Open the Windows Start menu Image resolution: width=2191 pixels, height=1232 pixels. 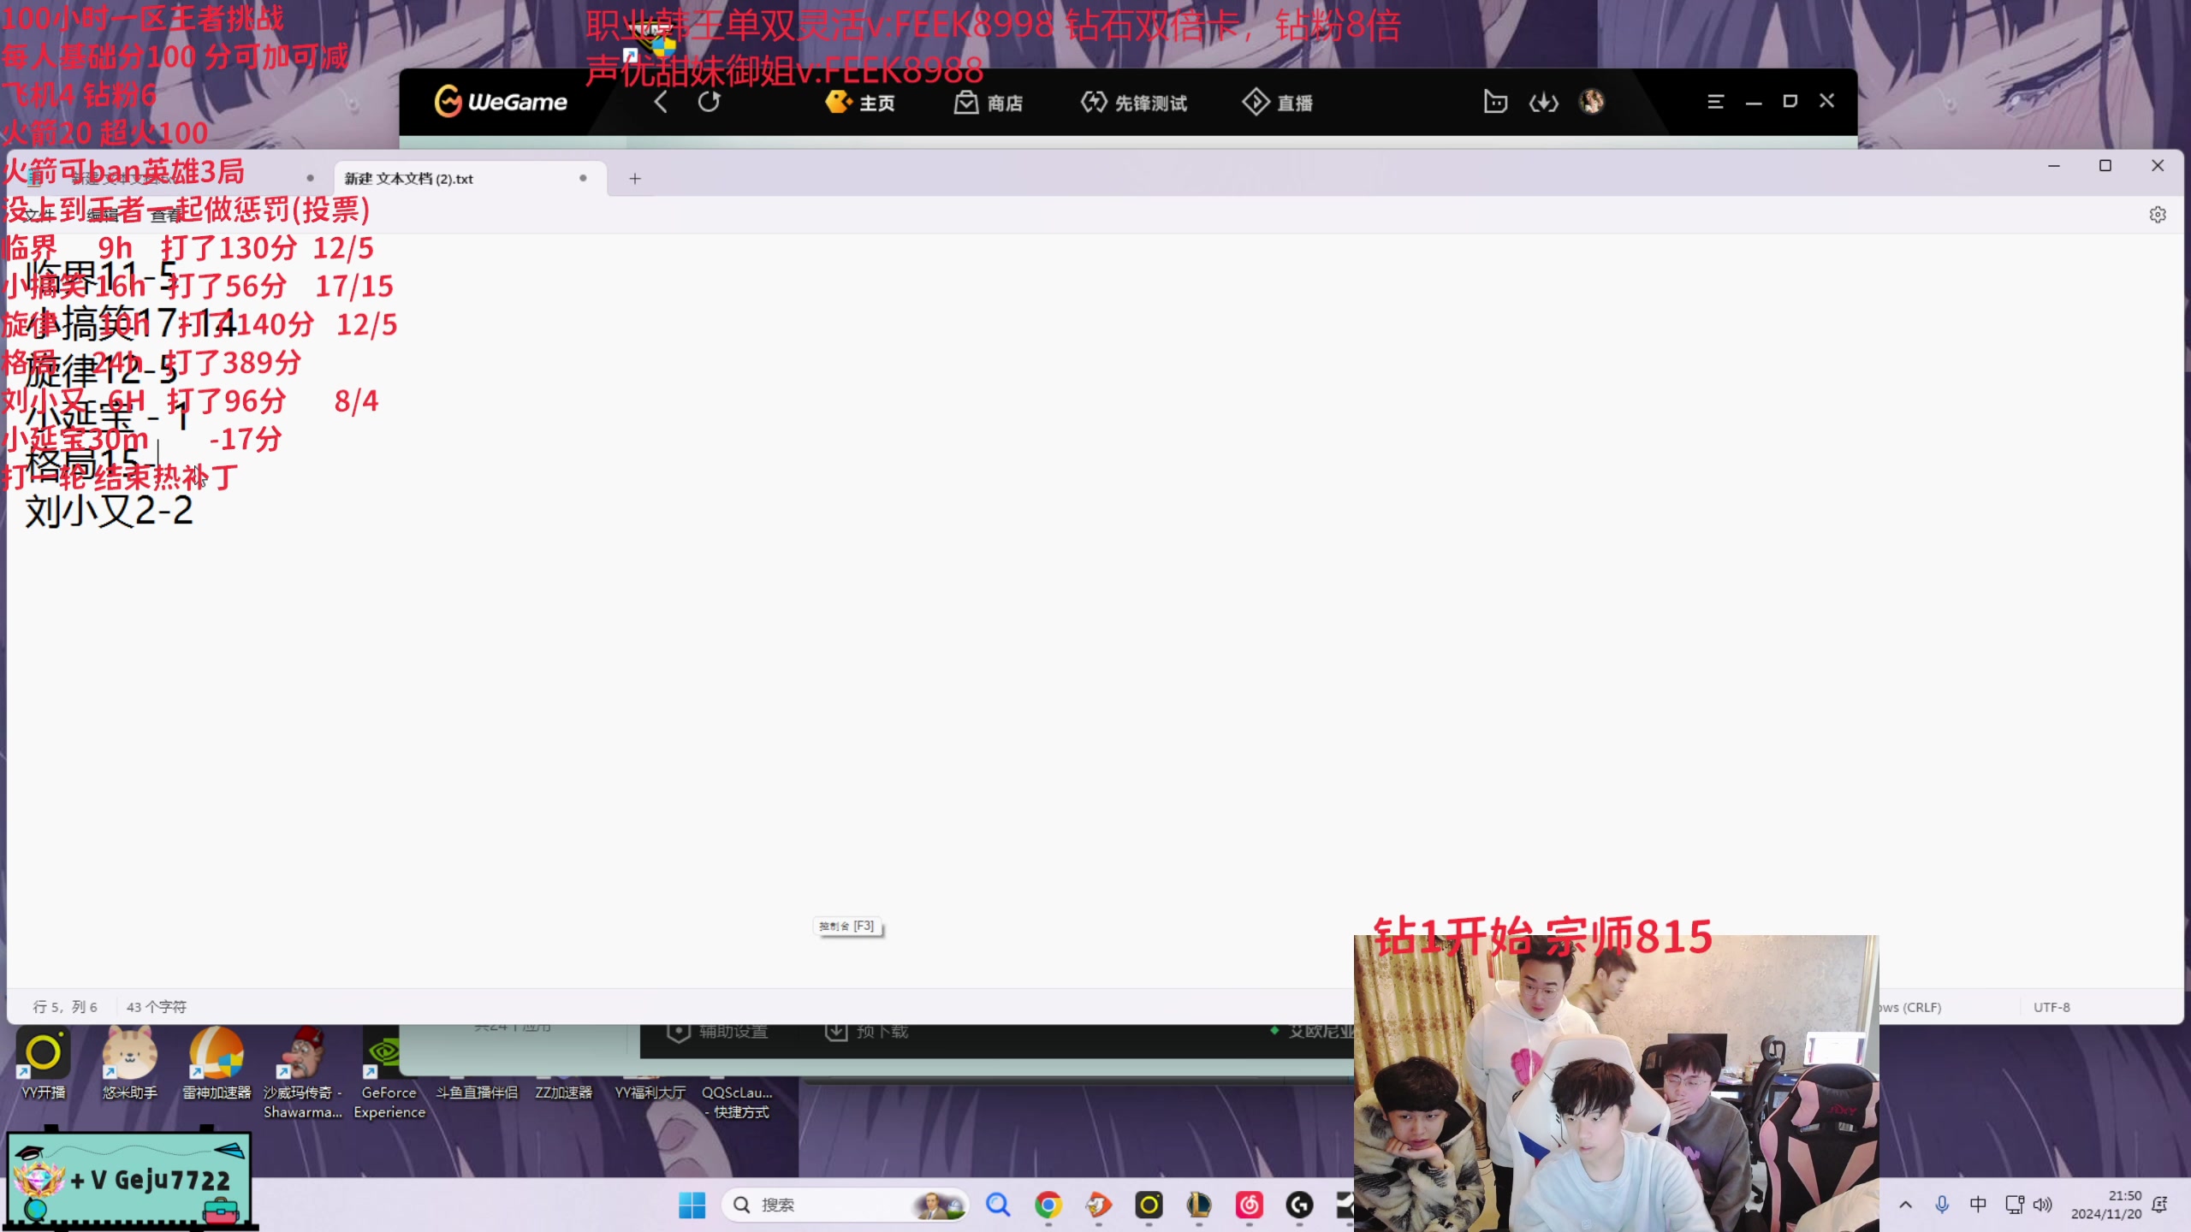click(x=692, y=1205)
